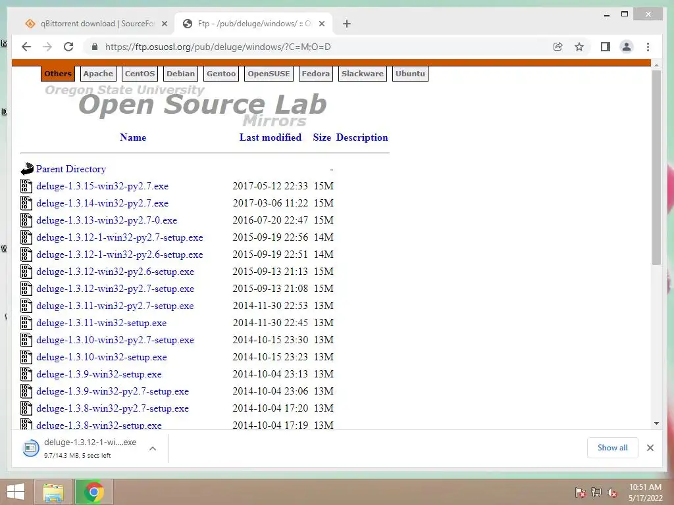The image size is (674, 505).
Task: Open Windows Start button
Action: 16,492
